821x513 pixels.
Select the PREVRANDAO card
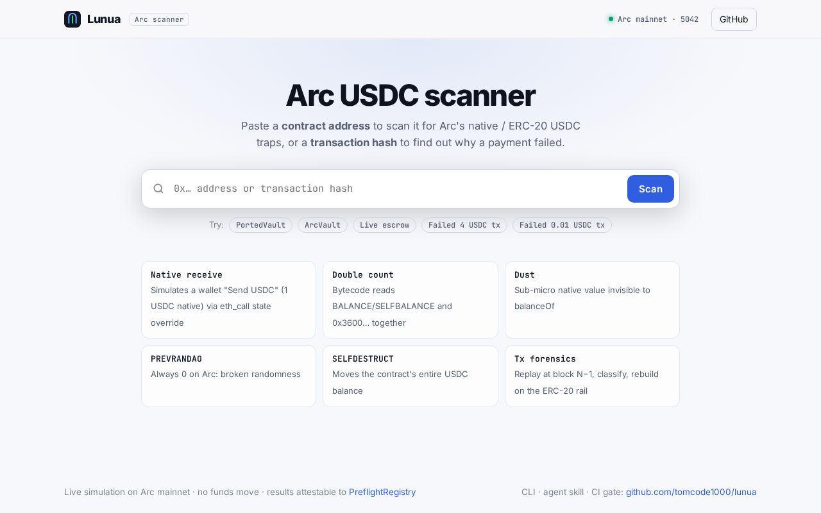pos(228,376)
